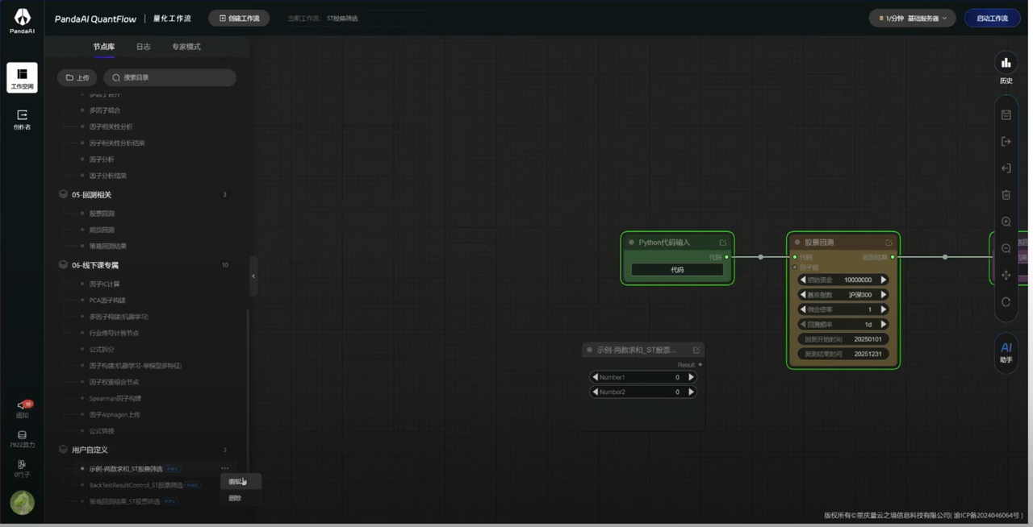The height and width of the screenshot is (527, 1033).
Task: Click the zoom in magnifier icon
Action: click(x=1006, y=222)
